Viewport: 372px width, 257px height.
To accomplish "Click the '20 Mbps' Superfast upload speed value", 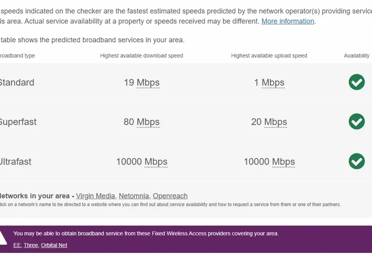I will point(269,122).
